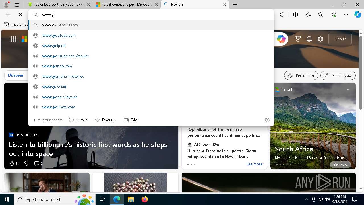Open Task View in taskbar

click(x=102, y=199)
